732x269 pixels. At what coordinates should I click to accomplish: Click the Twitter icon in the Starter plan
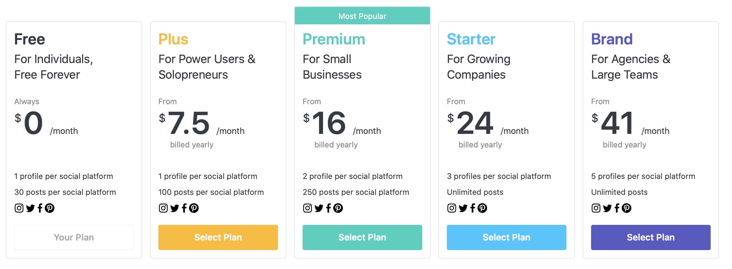(x=463, y=208)
